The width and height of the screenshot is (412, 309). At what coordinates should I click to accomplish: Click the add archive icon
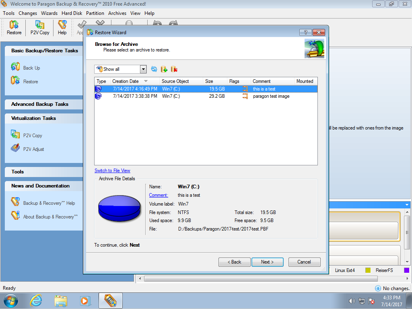[164, 69]
